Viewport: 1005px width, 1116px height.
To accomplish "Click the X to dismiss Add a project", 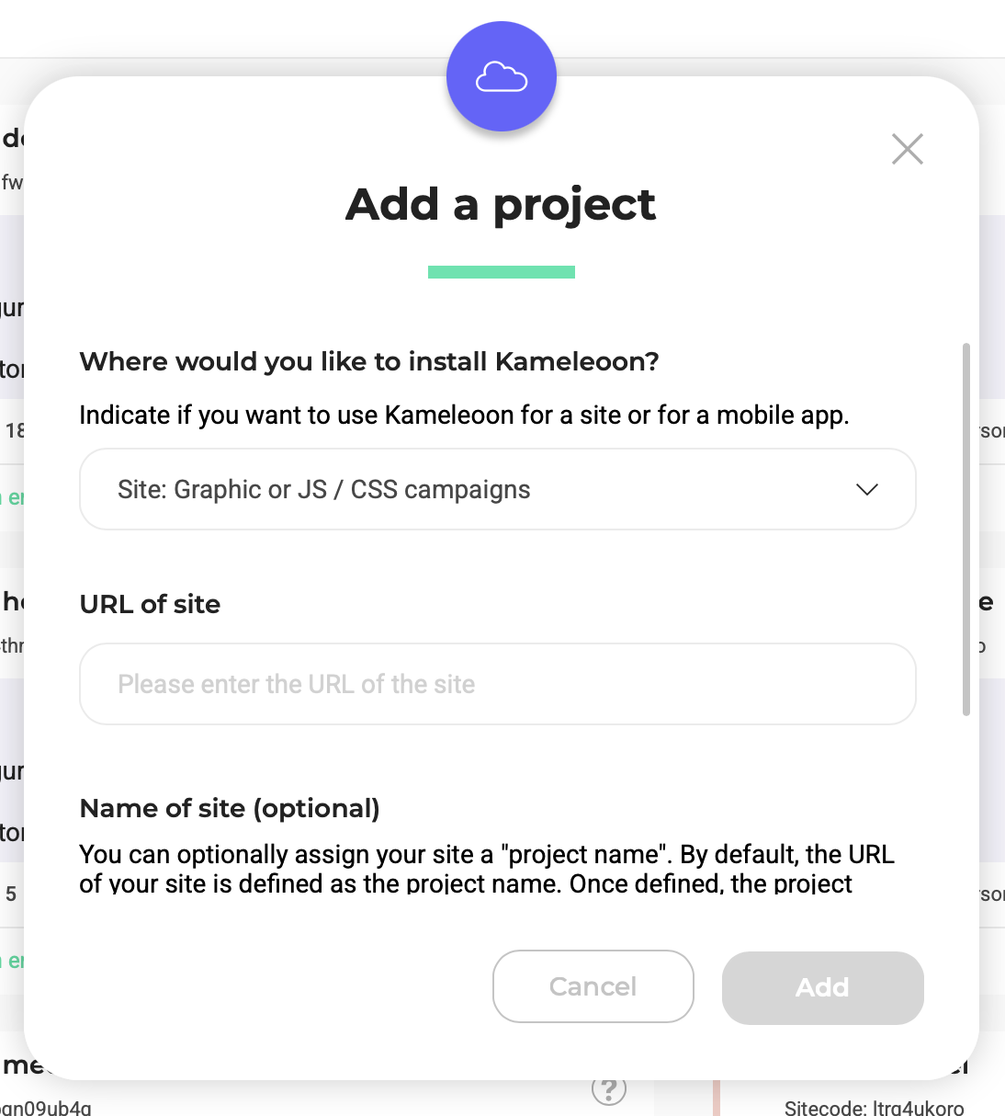I will (907, 148).
